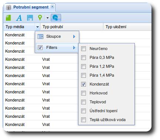The image size is (160, 140).
Task: Expand the toolbar dropdown arrow beside pin
Action: pos(47,18)
